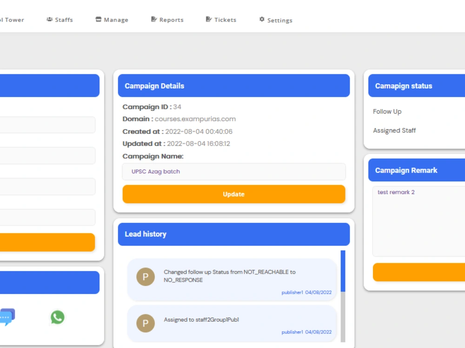Open the Manage menu

pos(112,20)
